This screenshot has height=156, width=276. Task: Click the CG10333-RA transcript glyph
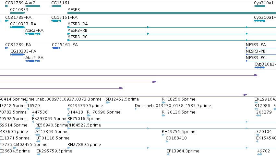click(x=18, y=27)
